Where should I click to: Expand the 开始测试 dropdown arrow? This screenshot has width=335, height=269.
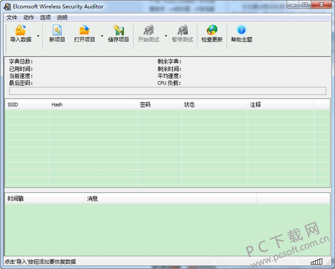[x=166, y=36]
